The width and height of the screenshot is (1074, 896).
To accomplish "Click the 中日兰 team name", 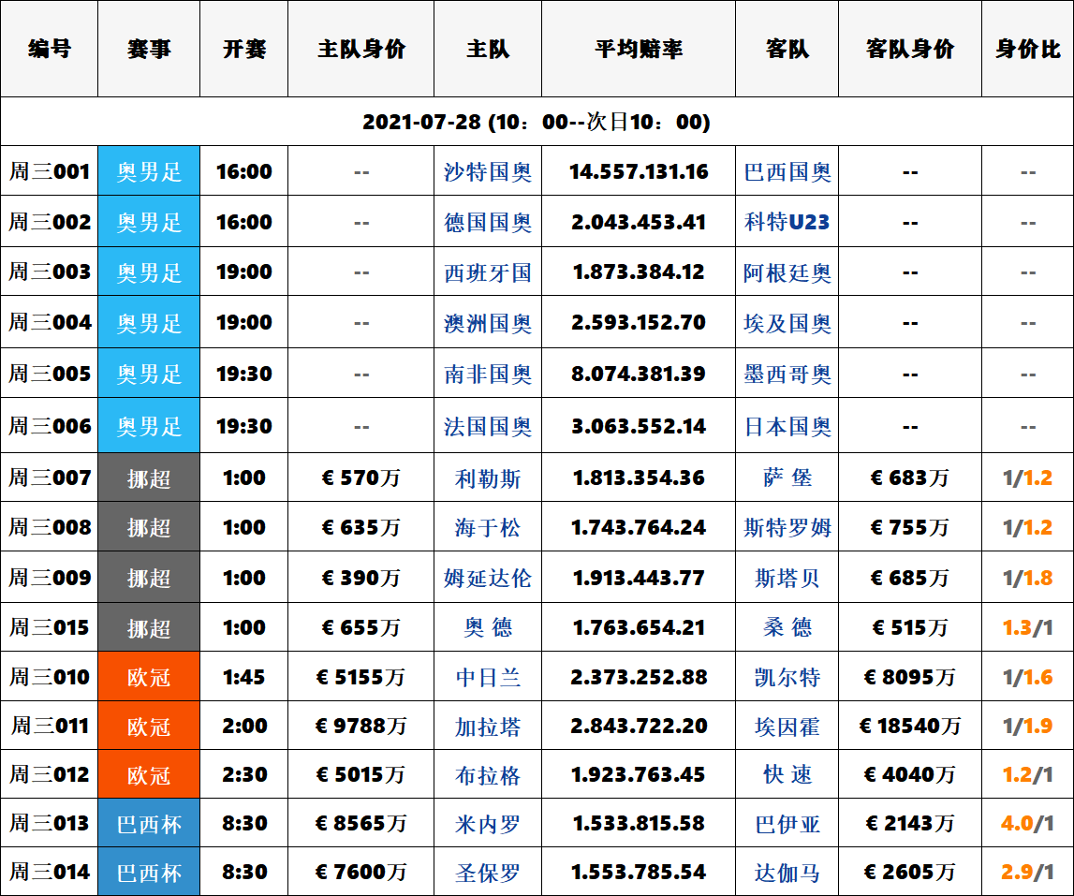I will pyautogui.click(x=487, y=678).
